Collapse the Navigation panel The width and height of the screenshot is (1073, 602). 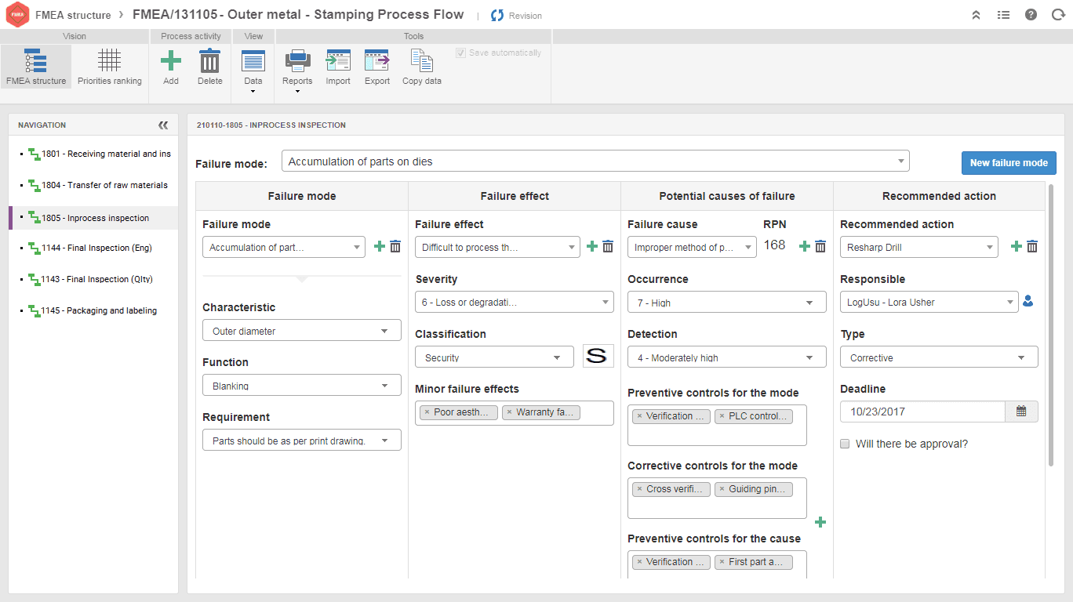(163, 125)
